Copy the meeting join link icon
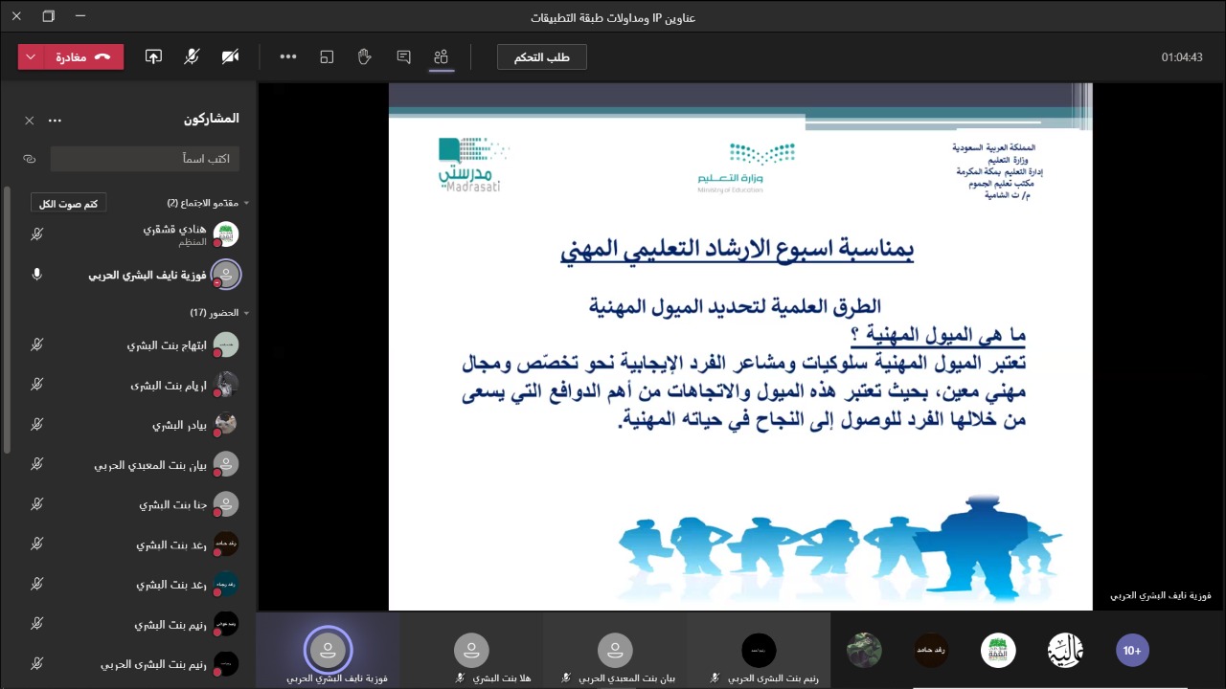 tap(29, 159)
